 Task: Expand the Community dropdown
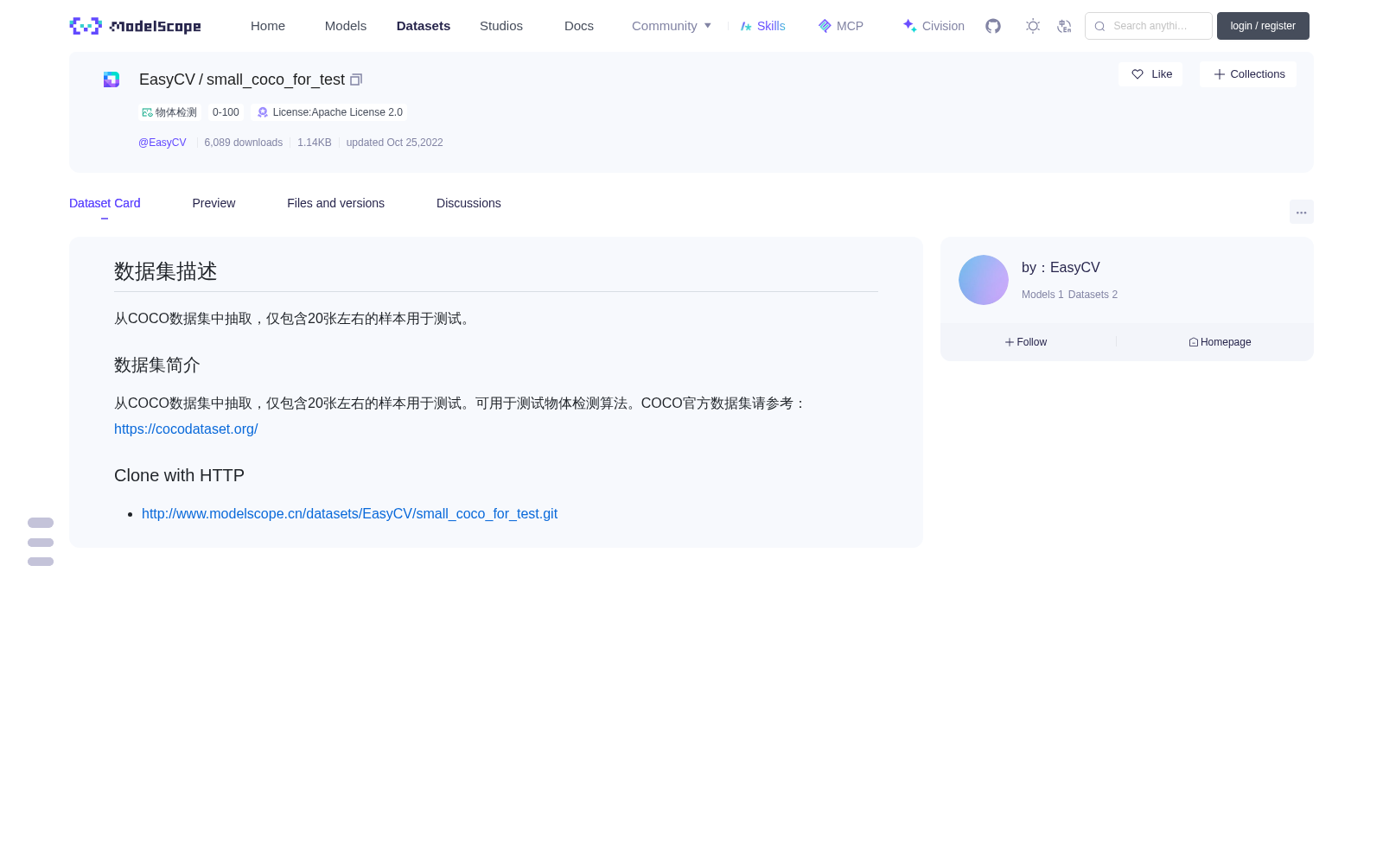coord(672,26)
